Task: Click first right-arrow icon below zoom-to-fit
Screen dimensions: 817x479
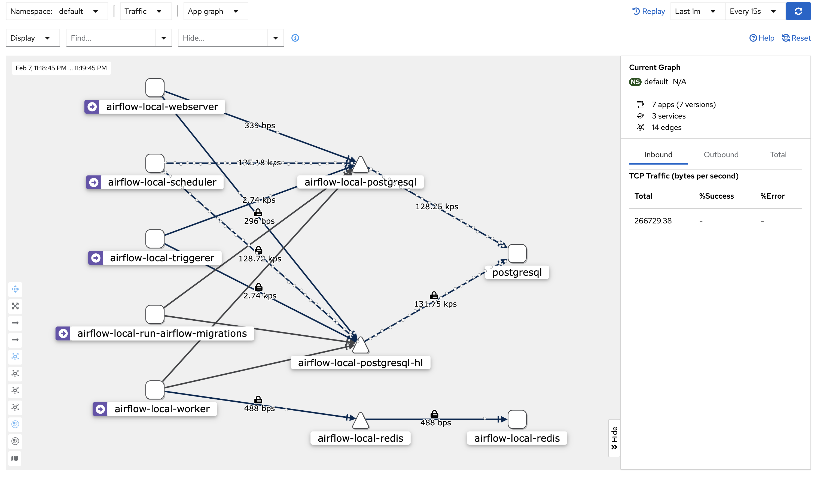Action: coord(15,323)
